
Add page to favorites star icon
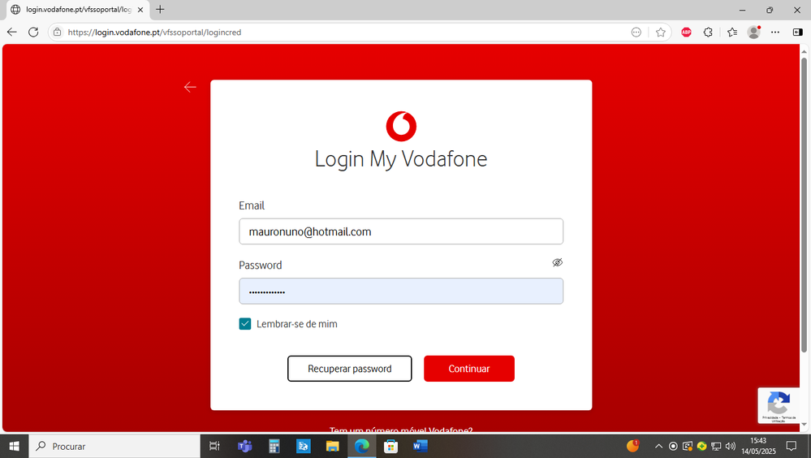[x=661, y=32]
